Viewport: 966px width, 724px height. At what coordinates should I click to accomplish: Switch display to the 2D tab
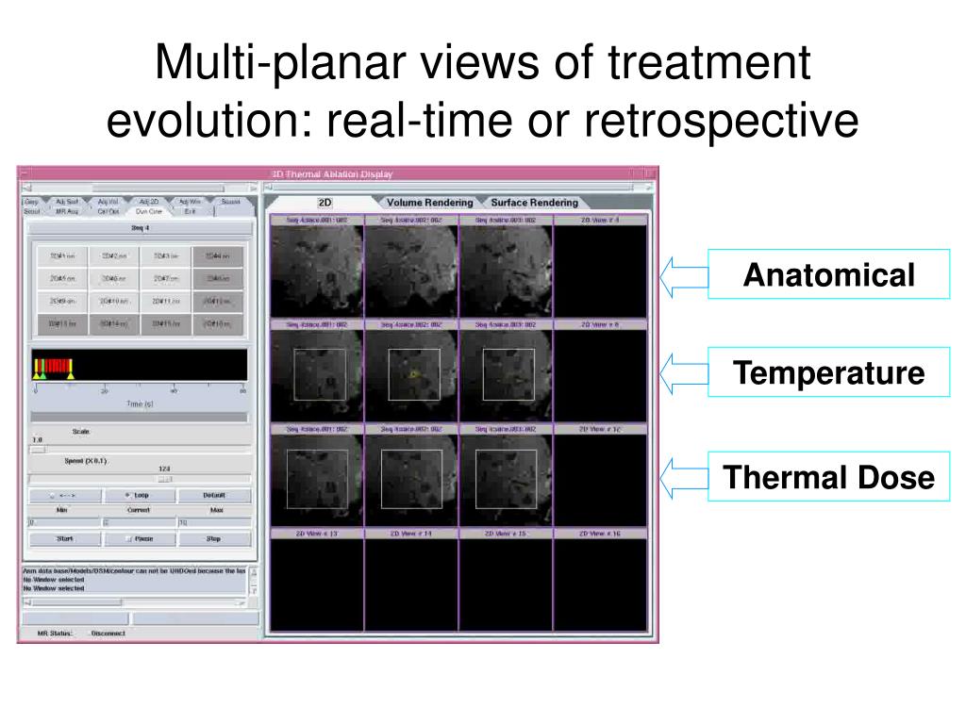point(325,203)
